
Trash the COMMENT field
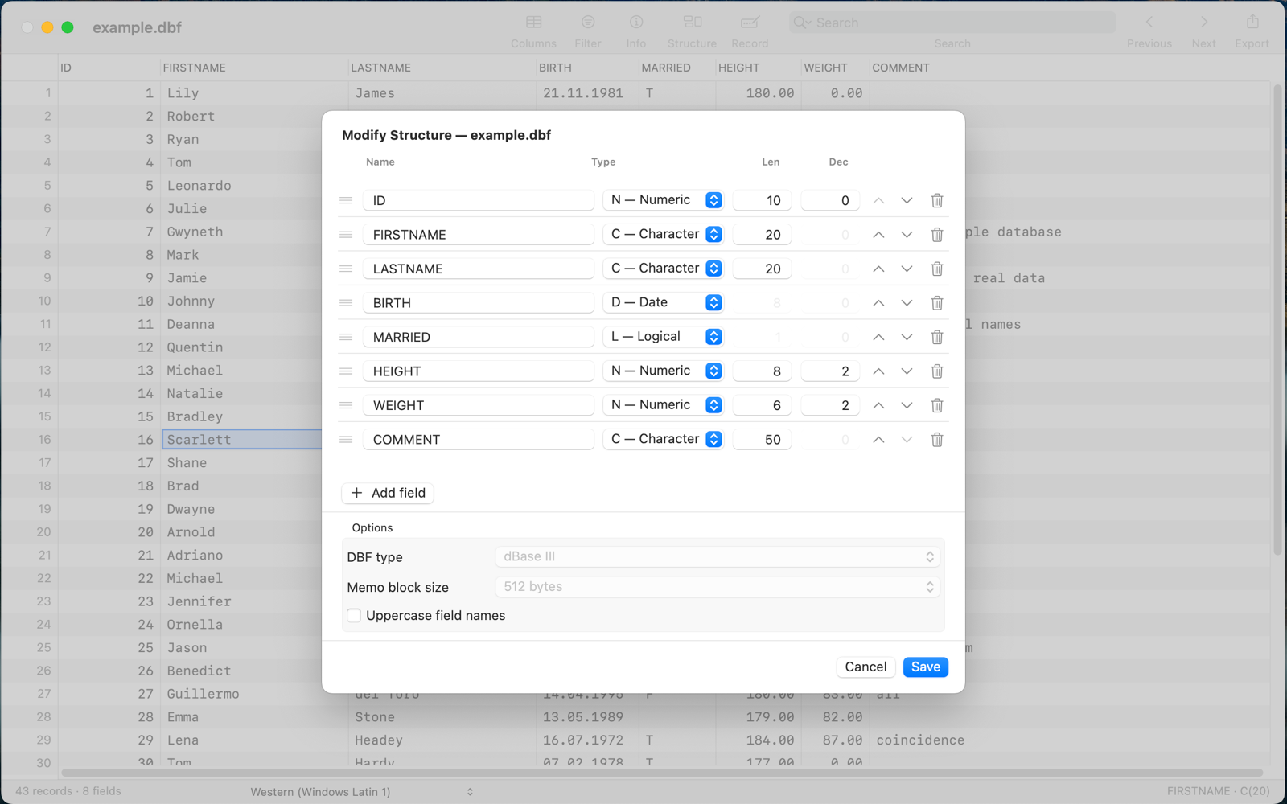(937, 440)
